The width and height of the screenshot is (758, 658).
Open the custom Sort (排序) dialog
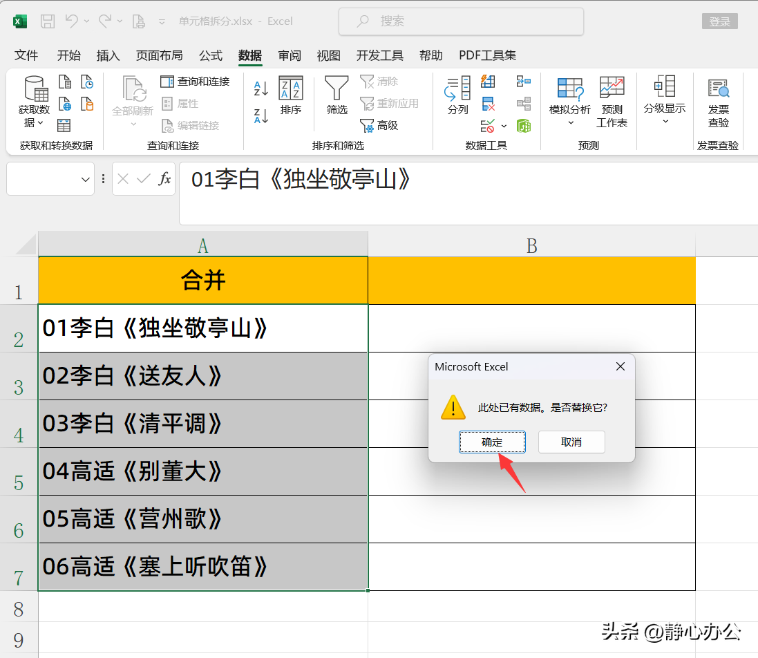point(291,95)
